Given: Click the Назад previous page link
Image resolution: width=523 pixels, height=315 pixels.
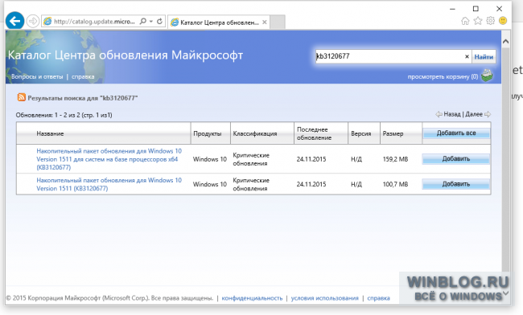Looking at the screenshot, I should (452, 114).
